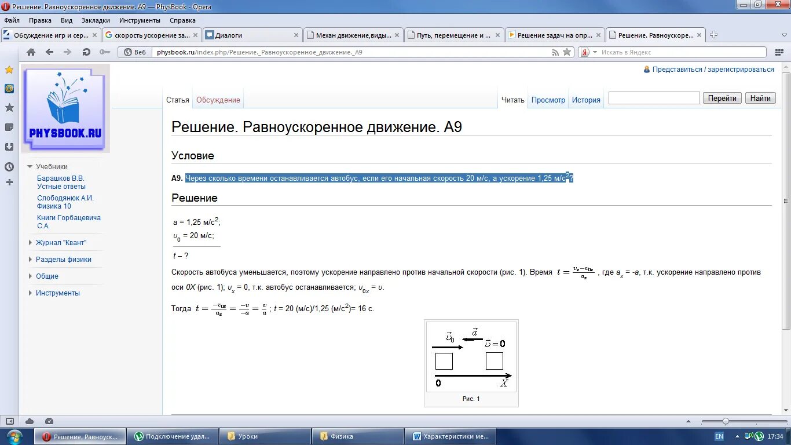This screenshot has height=445, width=791.
Task: Open the RSS feed icon in address bar
Action: [x=555, y=52]
